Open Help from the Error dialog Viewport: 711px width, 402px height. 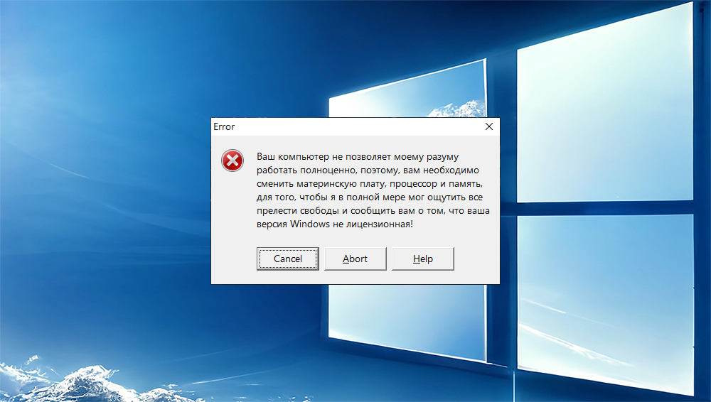point(422,259)
